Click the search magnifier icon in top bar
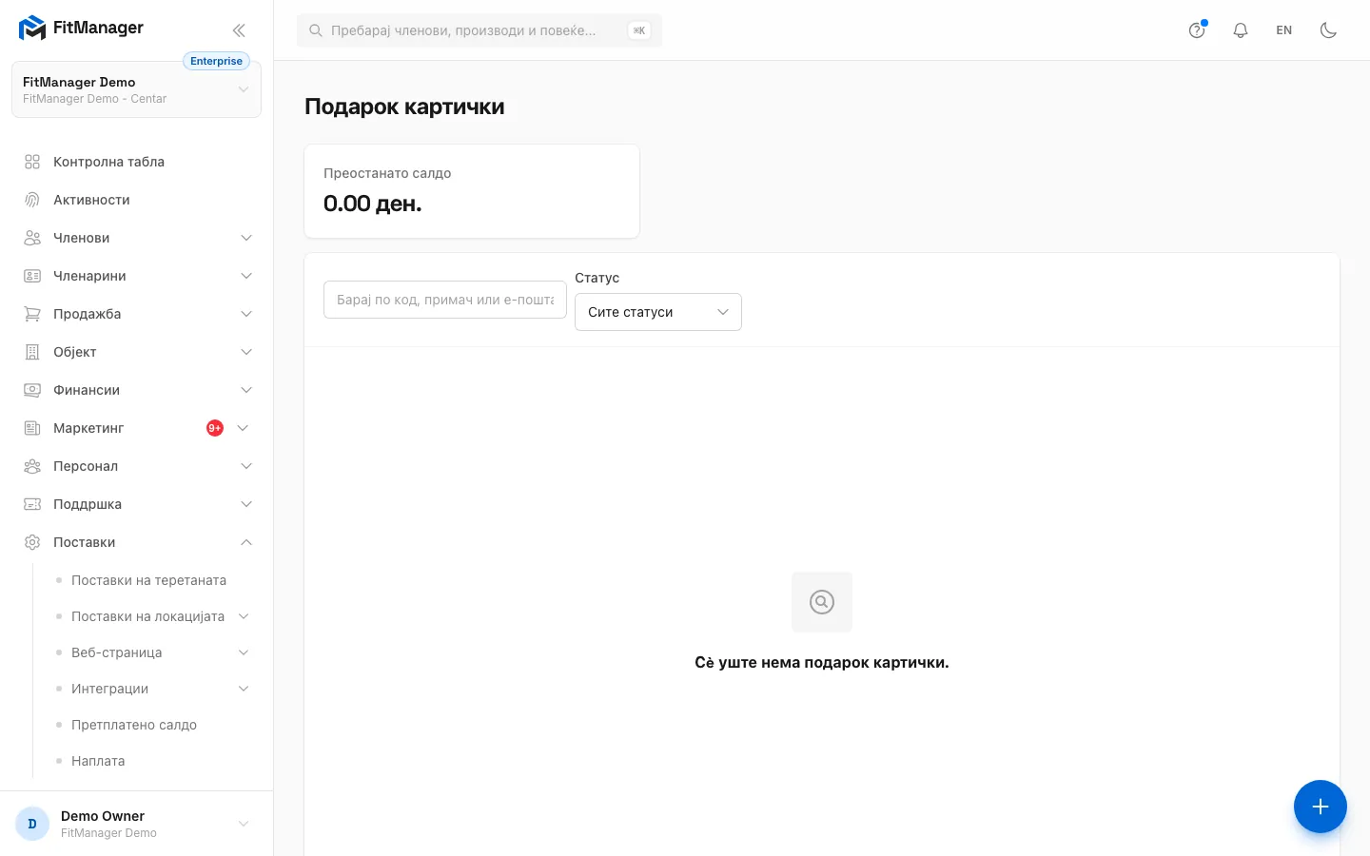This screenshot has height=856, width=1370. click(316, 30)
